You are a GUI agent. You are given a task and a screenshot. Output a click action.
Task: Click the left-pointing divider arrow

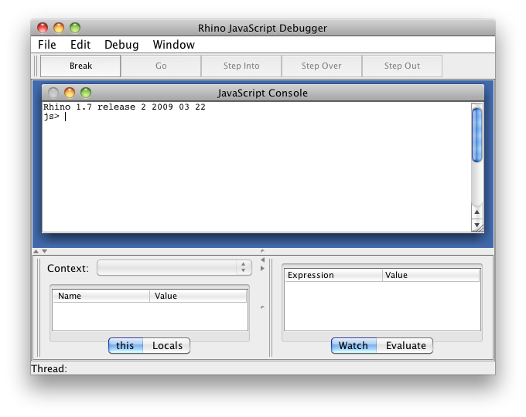(x=263, y=260)
